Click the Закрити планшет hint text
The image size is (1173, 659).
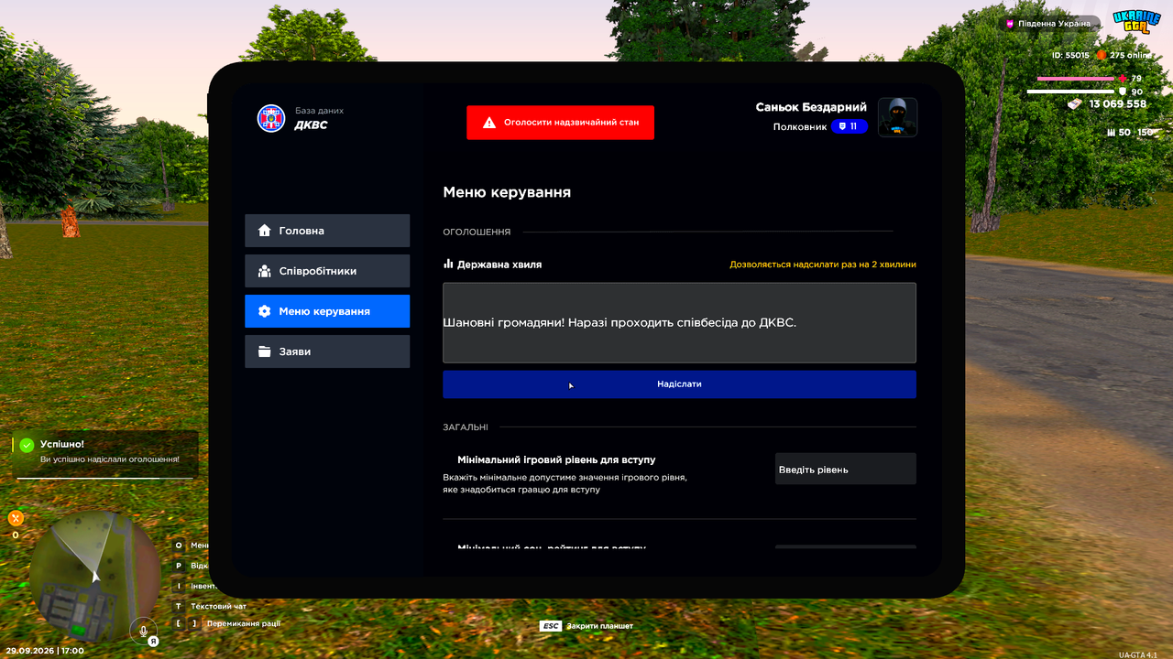tap(600, 626)
